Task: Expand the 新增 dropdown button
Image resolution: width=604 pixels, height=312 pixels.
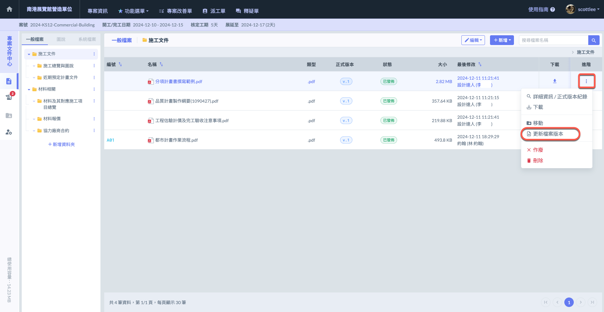Action: [502, 40]
